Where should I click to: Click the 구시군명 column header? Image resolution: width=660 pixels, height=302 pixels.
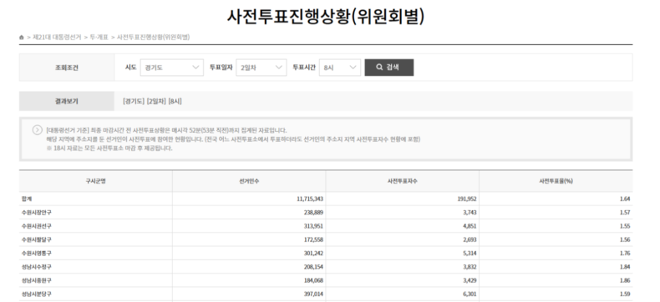[x=95, y=181]
